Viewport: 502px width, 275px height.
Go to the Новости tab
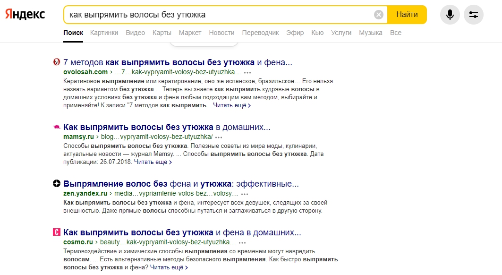click(221, 33)
